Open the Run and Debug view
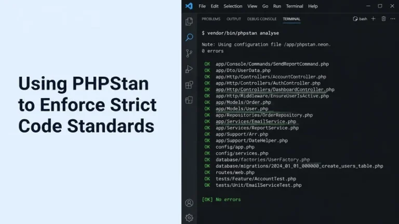Screen dimensions: 399x224 point(189,69)
